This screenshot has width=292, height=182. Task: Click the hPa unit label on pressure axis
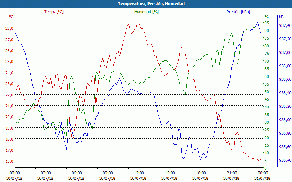(x=282, y=16)
